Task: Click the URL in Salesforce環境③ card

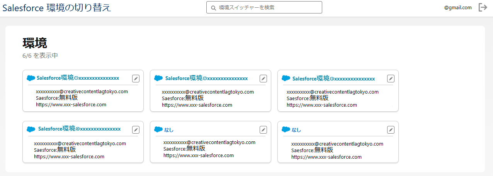Action: (322, 105)
